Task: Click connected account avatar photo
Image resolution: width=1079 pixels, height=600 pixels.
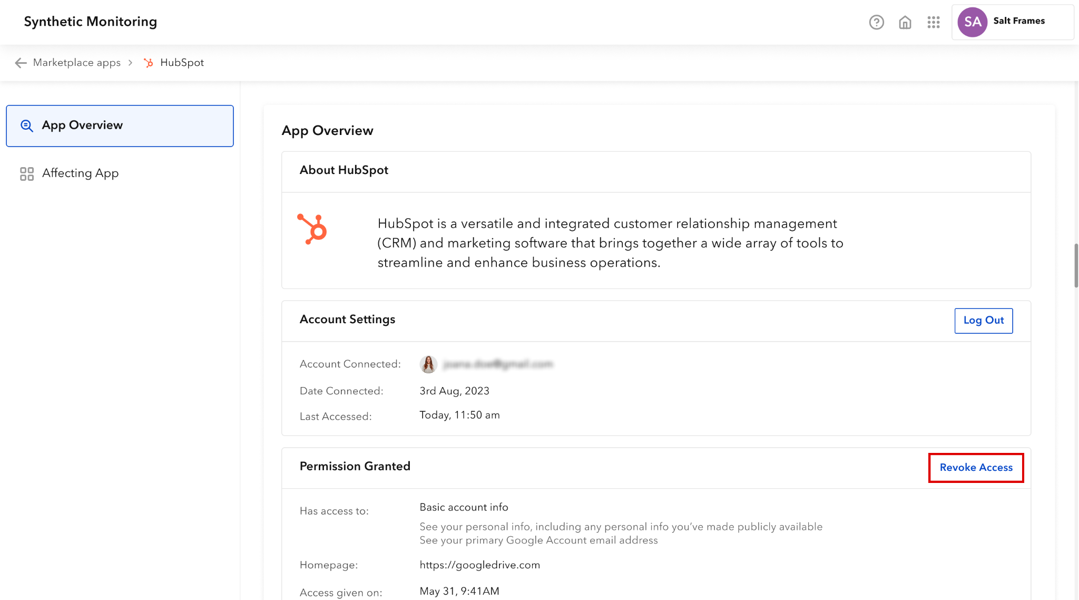Action: pyautogui.click(x=428, y=364)
